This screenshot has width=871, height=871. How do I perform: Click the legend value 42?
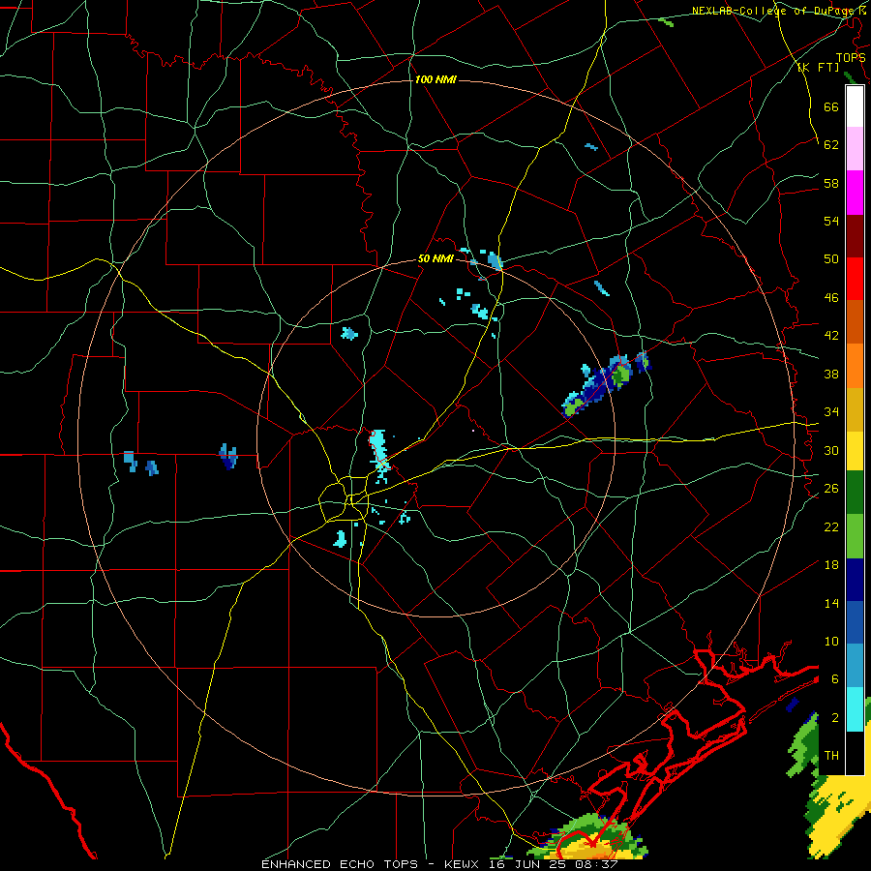pyautogui.click(x=831, y=336)
